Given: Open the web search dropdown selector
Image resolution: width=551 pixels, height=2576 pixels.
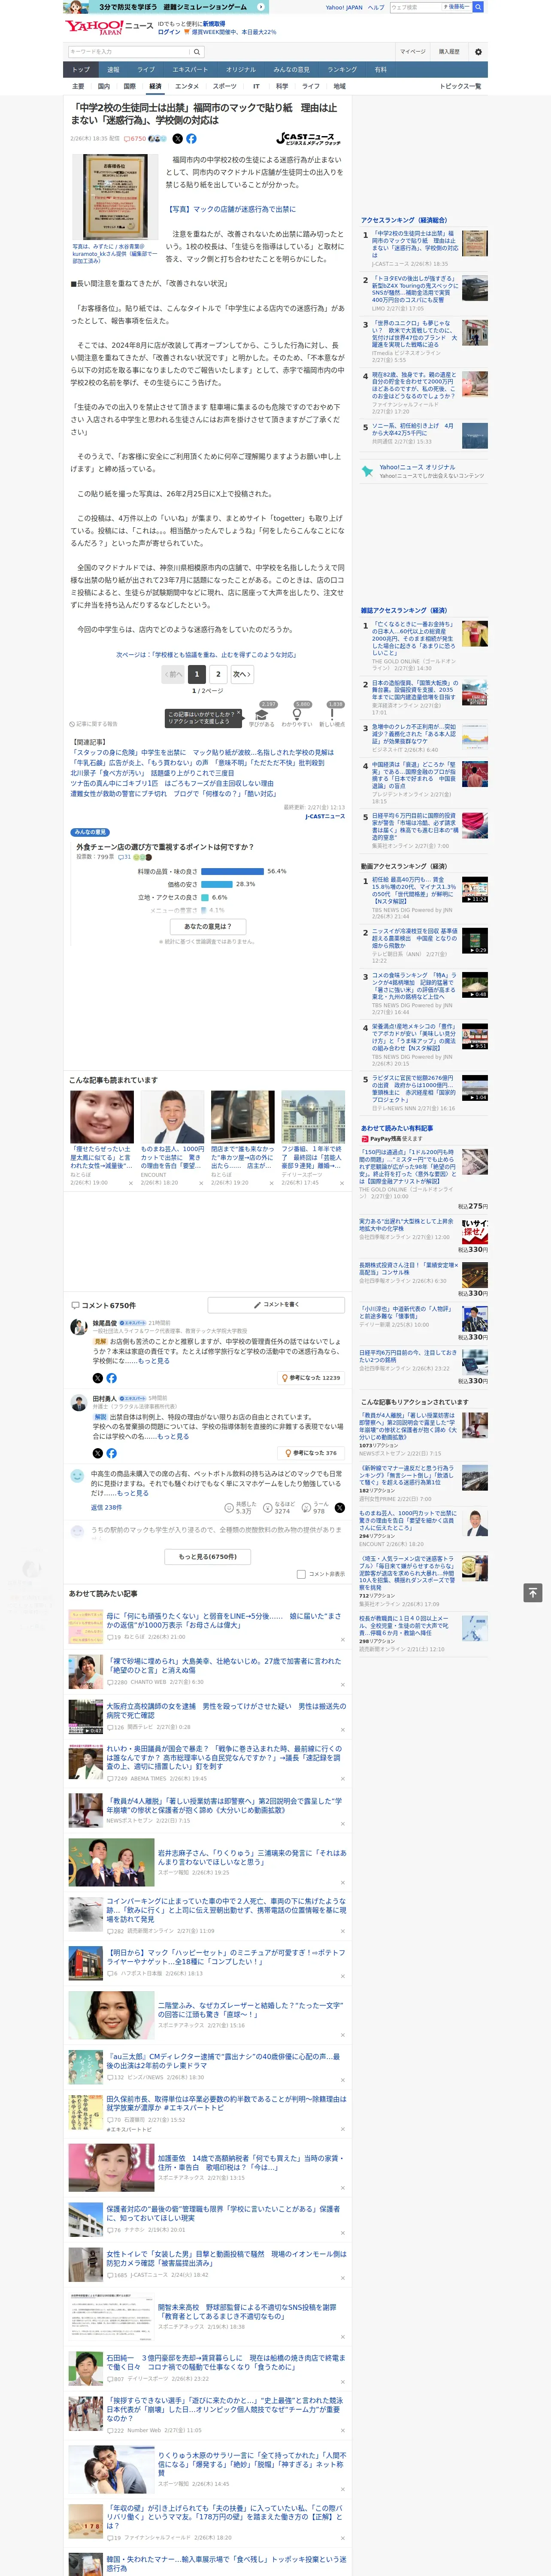Looking at the screenshot, I should click(456, 7).
